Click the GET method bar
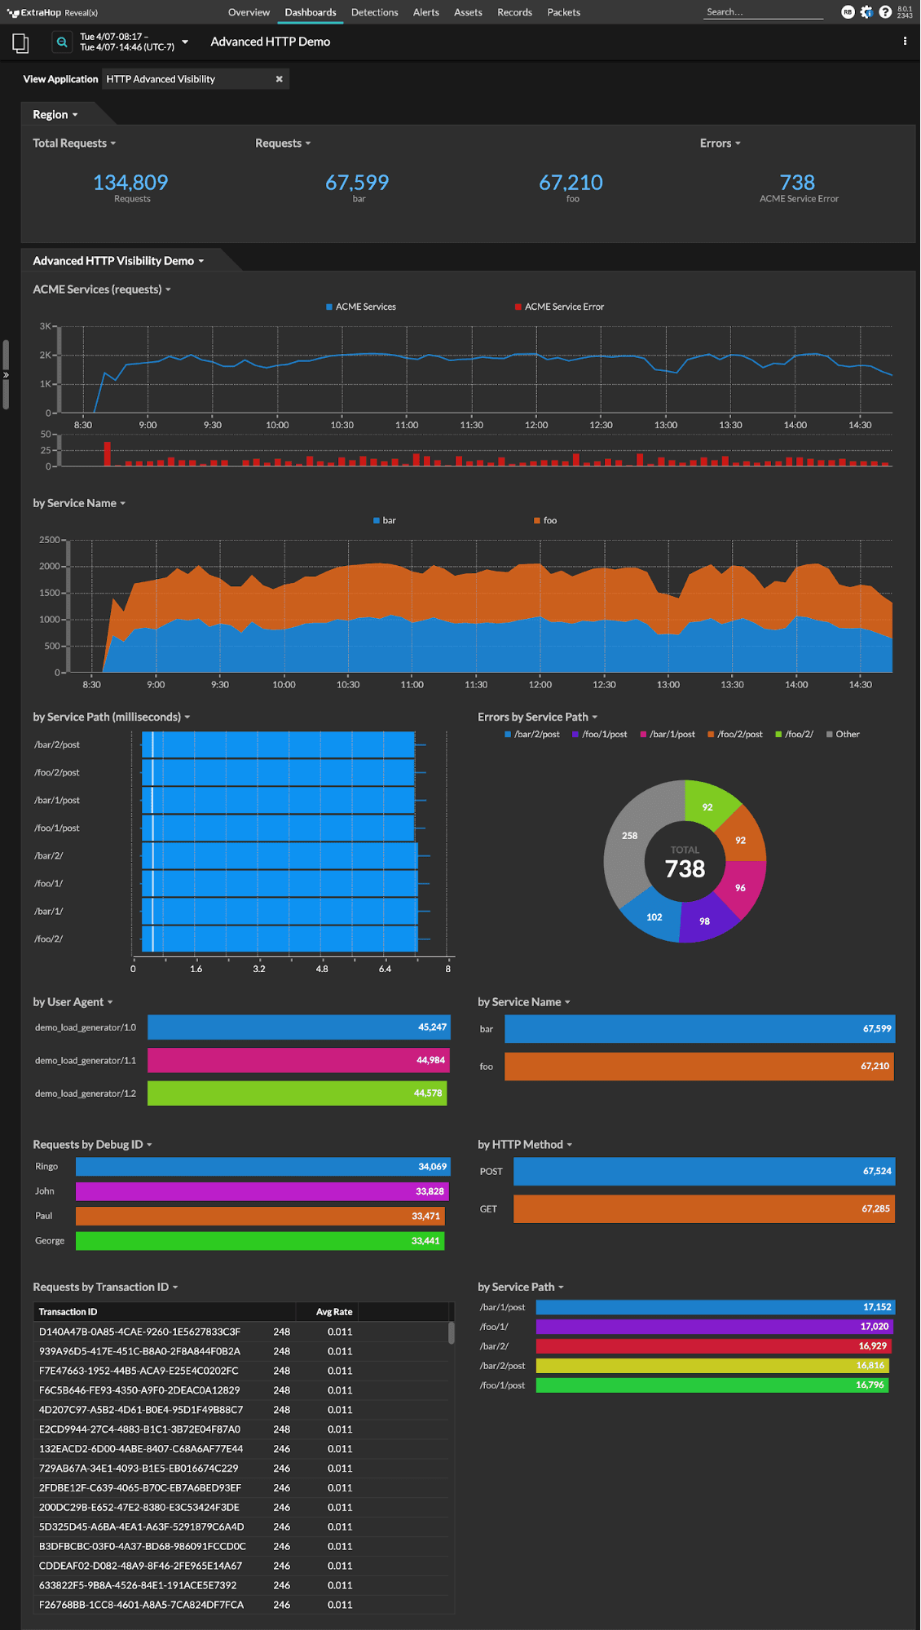Screen dimensions: 921x1630 click(704, 1209)
